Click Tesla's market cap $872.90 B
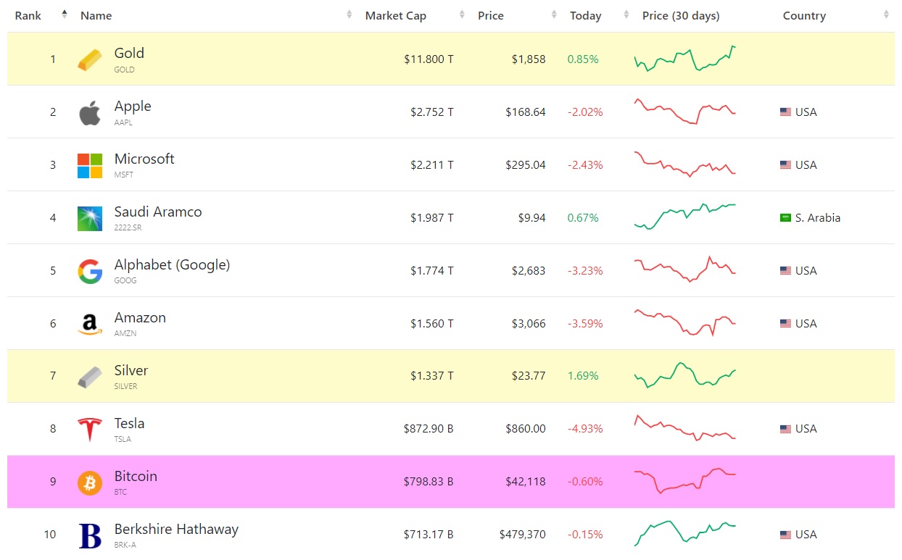Image resolution: width=902 pixels, height=560 pixels. pyautogui.click(x=429, y=429)
